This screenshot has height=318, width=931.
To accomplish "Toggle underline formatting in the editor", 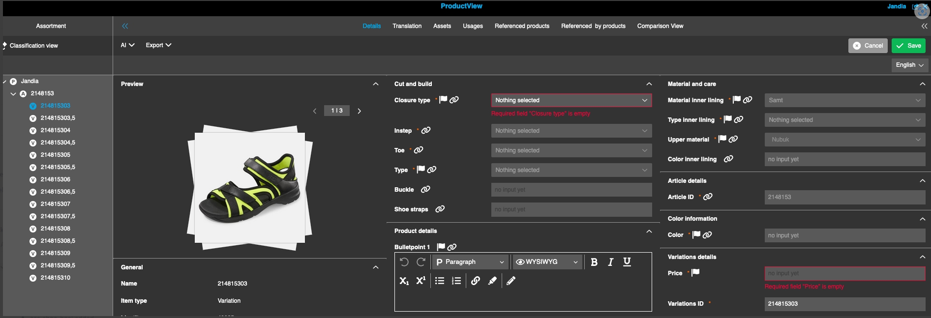I will click(627, 262).
